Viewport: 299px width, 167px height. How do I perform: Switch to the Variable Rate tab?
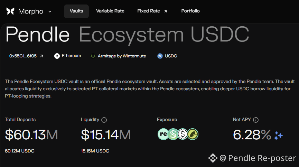(110, 11)
